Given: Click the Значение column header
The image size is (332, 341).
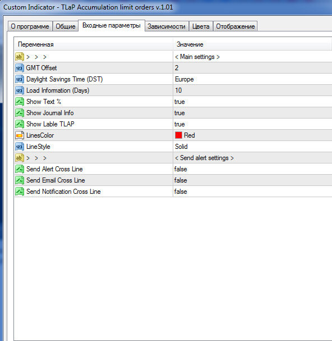Looking at the screenshot, I should click(252, 44).
